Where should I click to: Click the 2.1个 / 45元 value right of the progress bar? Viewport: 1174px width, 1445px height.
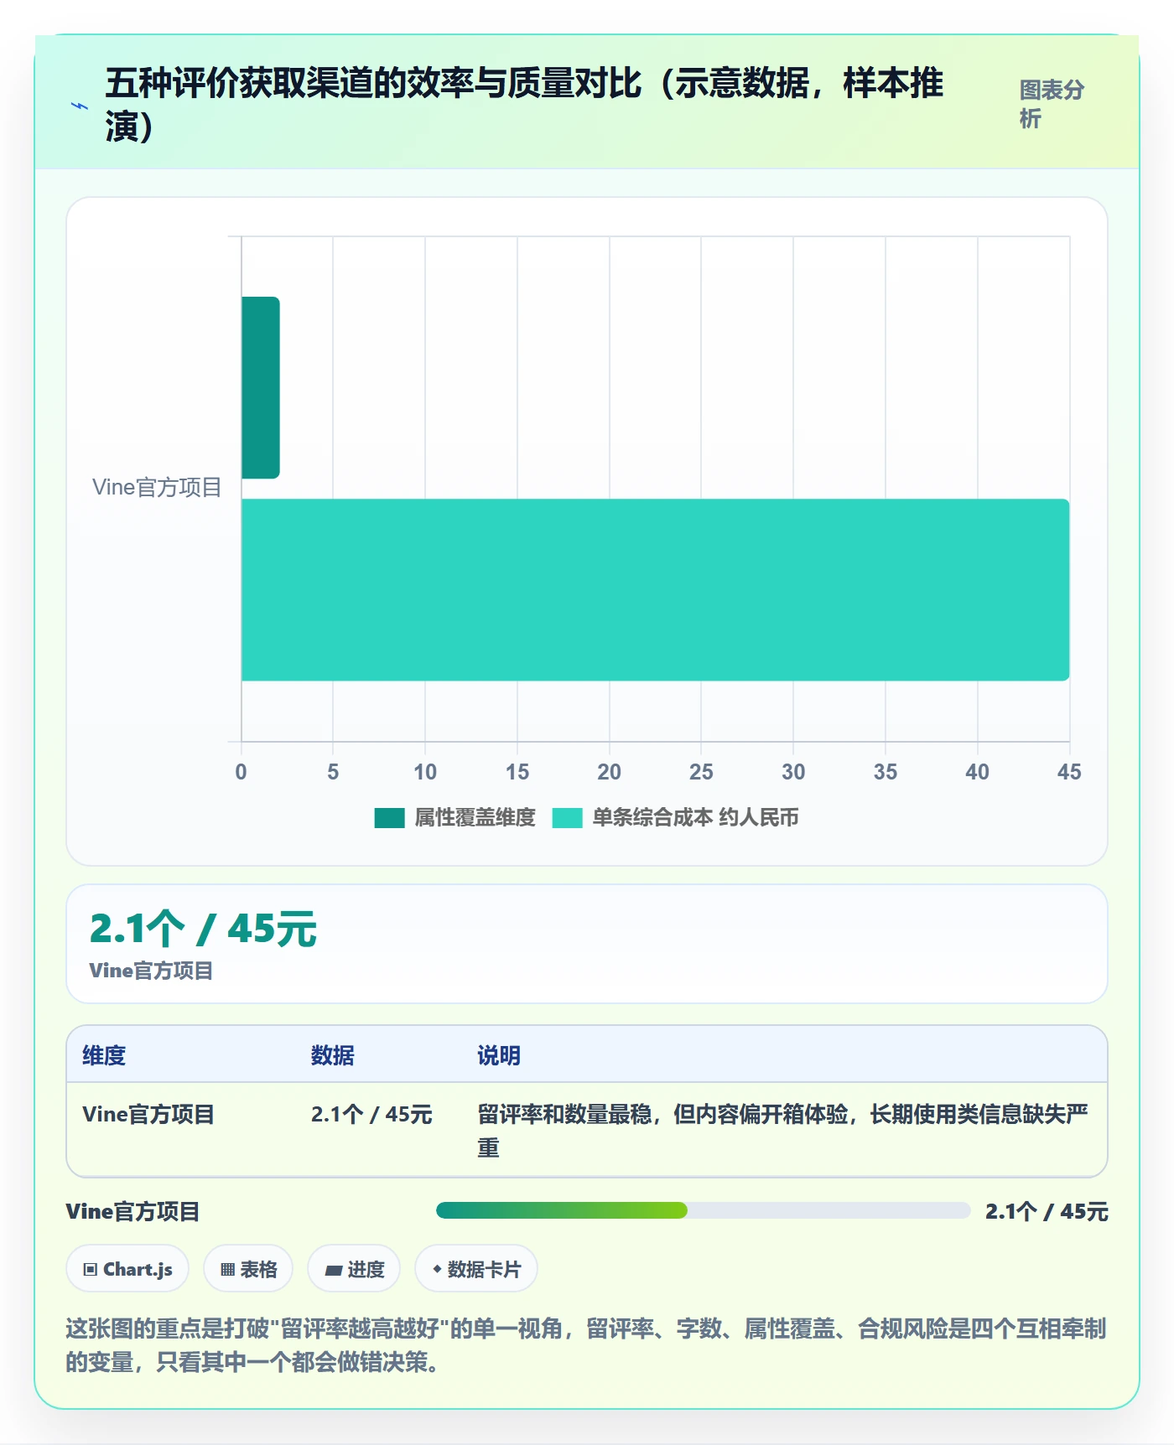coord(1047,1211)
